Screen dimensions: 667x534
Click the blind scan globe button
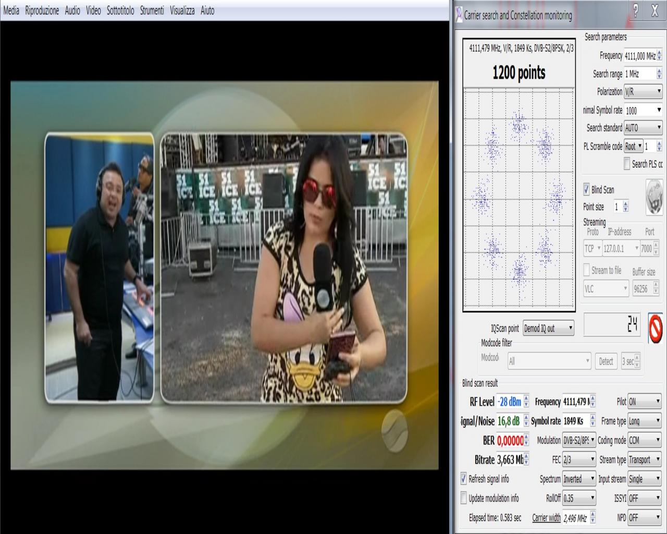tap(654, 197)
